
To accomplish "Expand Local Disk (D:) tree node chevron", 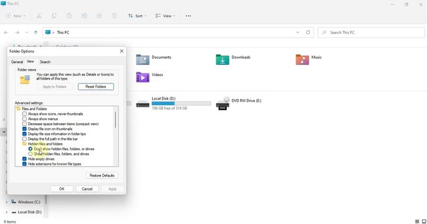I will 6,212.
